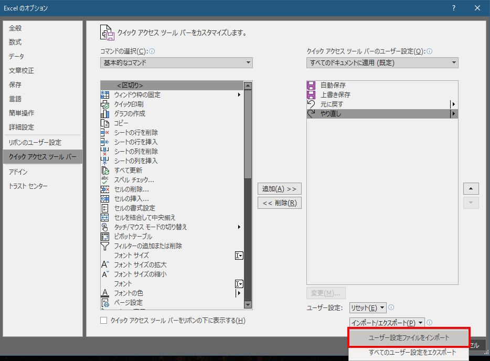Click the info icon beside リセット button
490x361 pixels.
[391, 307]
